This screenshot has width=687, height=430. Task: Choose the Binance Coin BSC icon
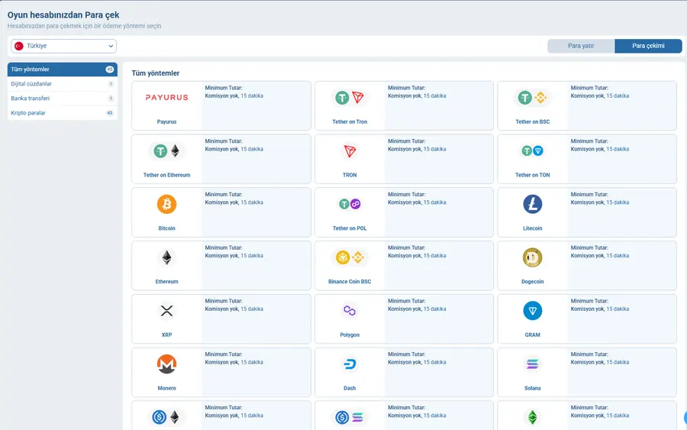350,257
